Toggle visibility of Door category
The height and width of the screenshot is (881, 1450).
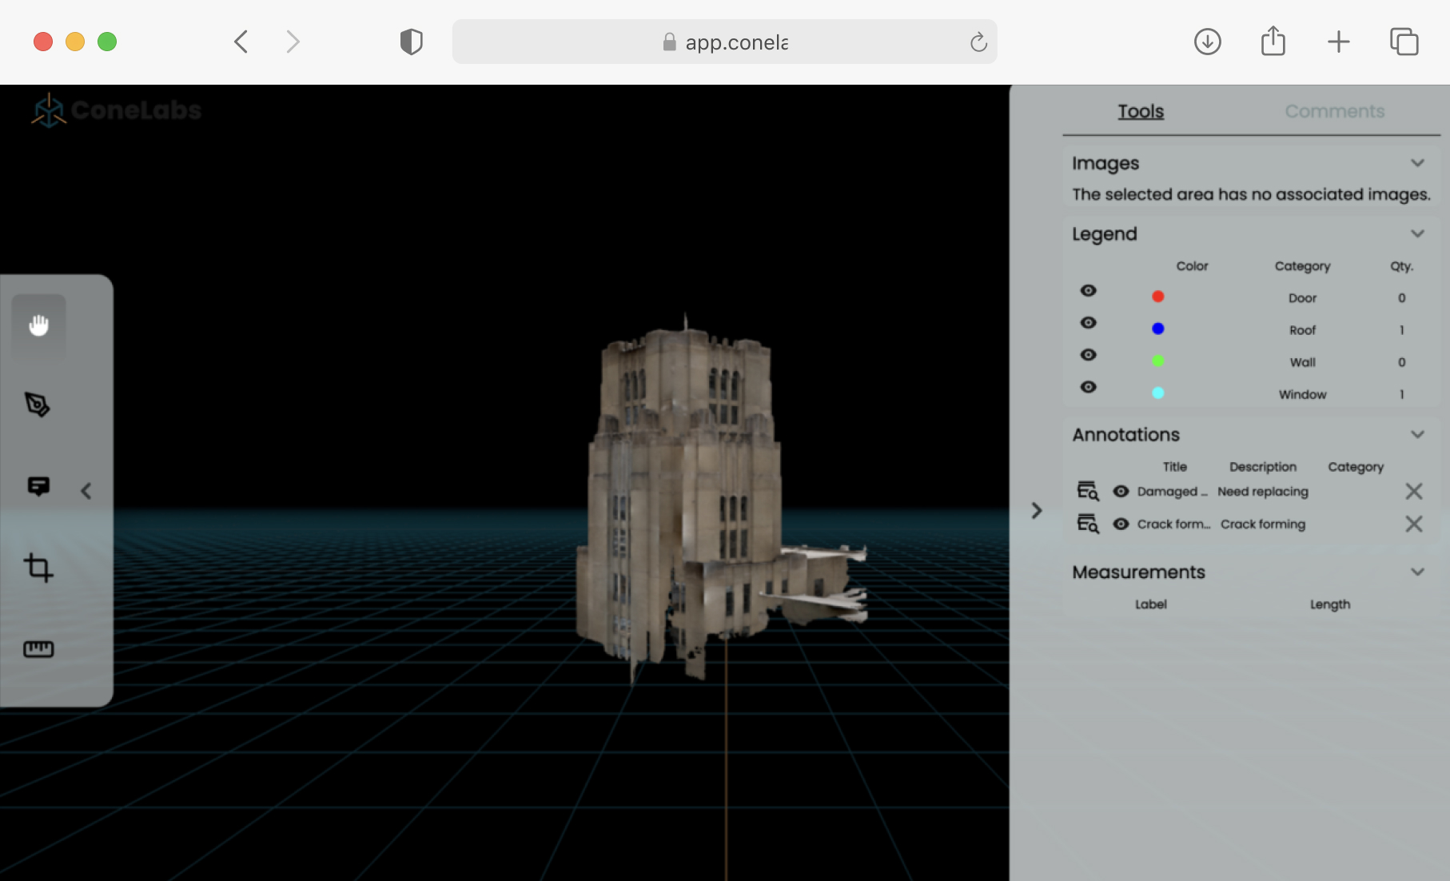[1088, 291]
